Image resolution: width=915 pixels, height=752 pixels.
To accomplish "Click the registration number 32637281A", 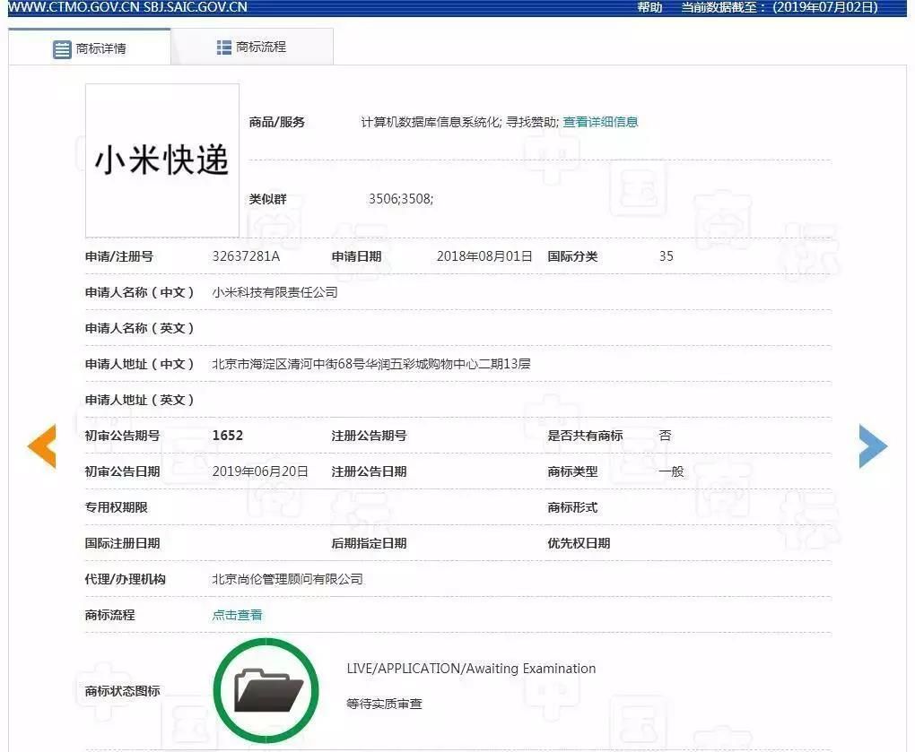I will pyautogui.click(x=246, y=256).
